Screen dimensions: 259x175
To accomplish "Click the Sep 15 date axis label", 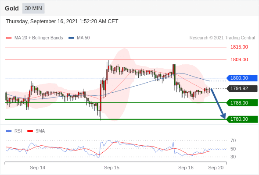I will pos(112,168).
